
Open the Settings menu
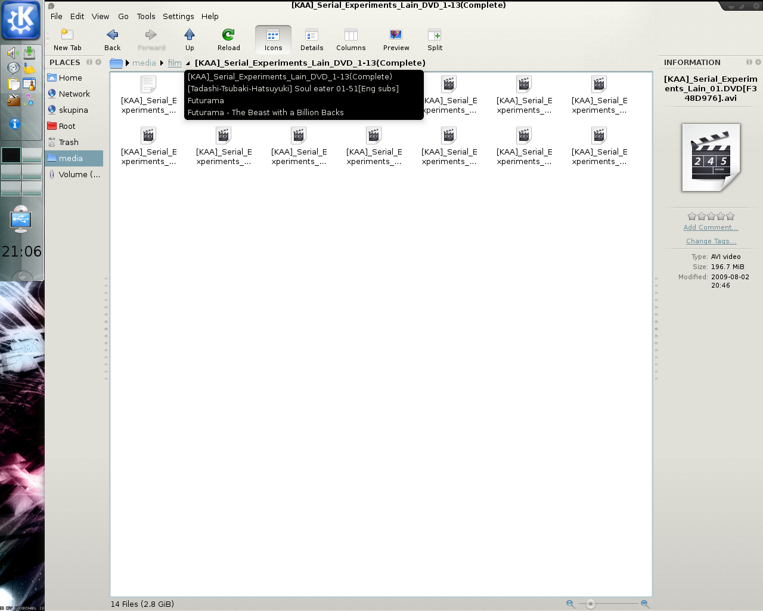(x=178, y=16)
